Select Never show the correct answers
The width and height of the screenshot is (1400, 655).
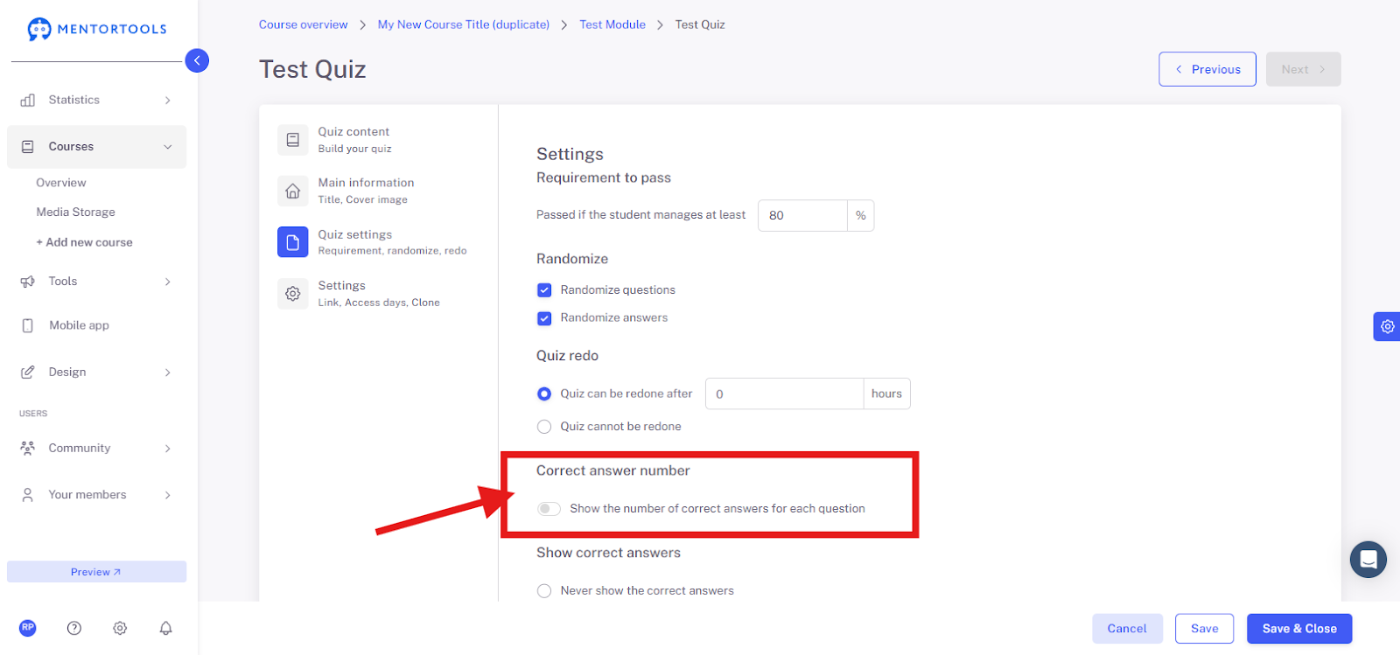pos(544,591)
